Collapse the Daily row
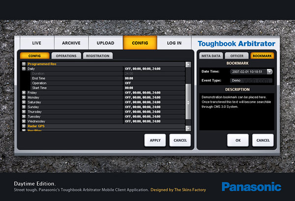The image size is (295, 201). pos(24,68)
